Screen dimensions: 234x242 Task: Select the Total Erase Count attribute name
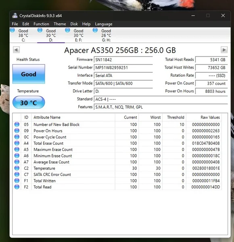point(48,143)
